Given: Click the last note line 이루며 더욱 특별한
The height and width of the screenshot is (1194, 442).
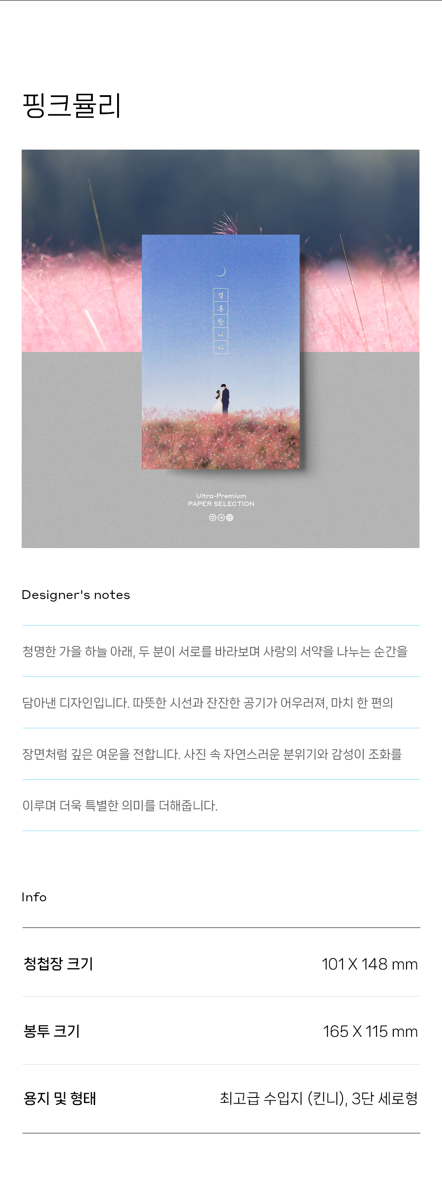Looking at the screenshot, I should pyautogui.click(x=120, y=806).
